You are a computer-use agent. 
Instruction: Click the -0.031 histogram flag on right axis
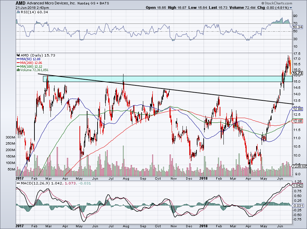298,206
